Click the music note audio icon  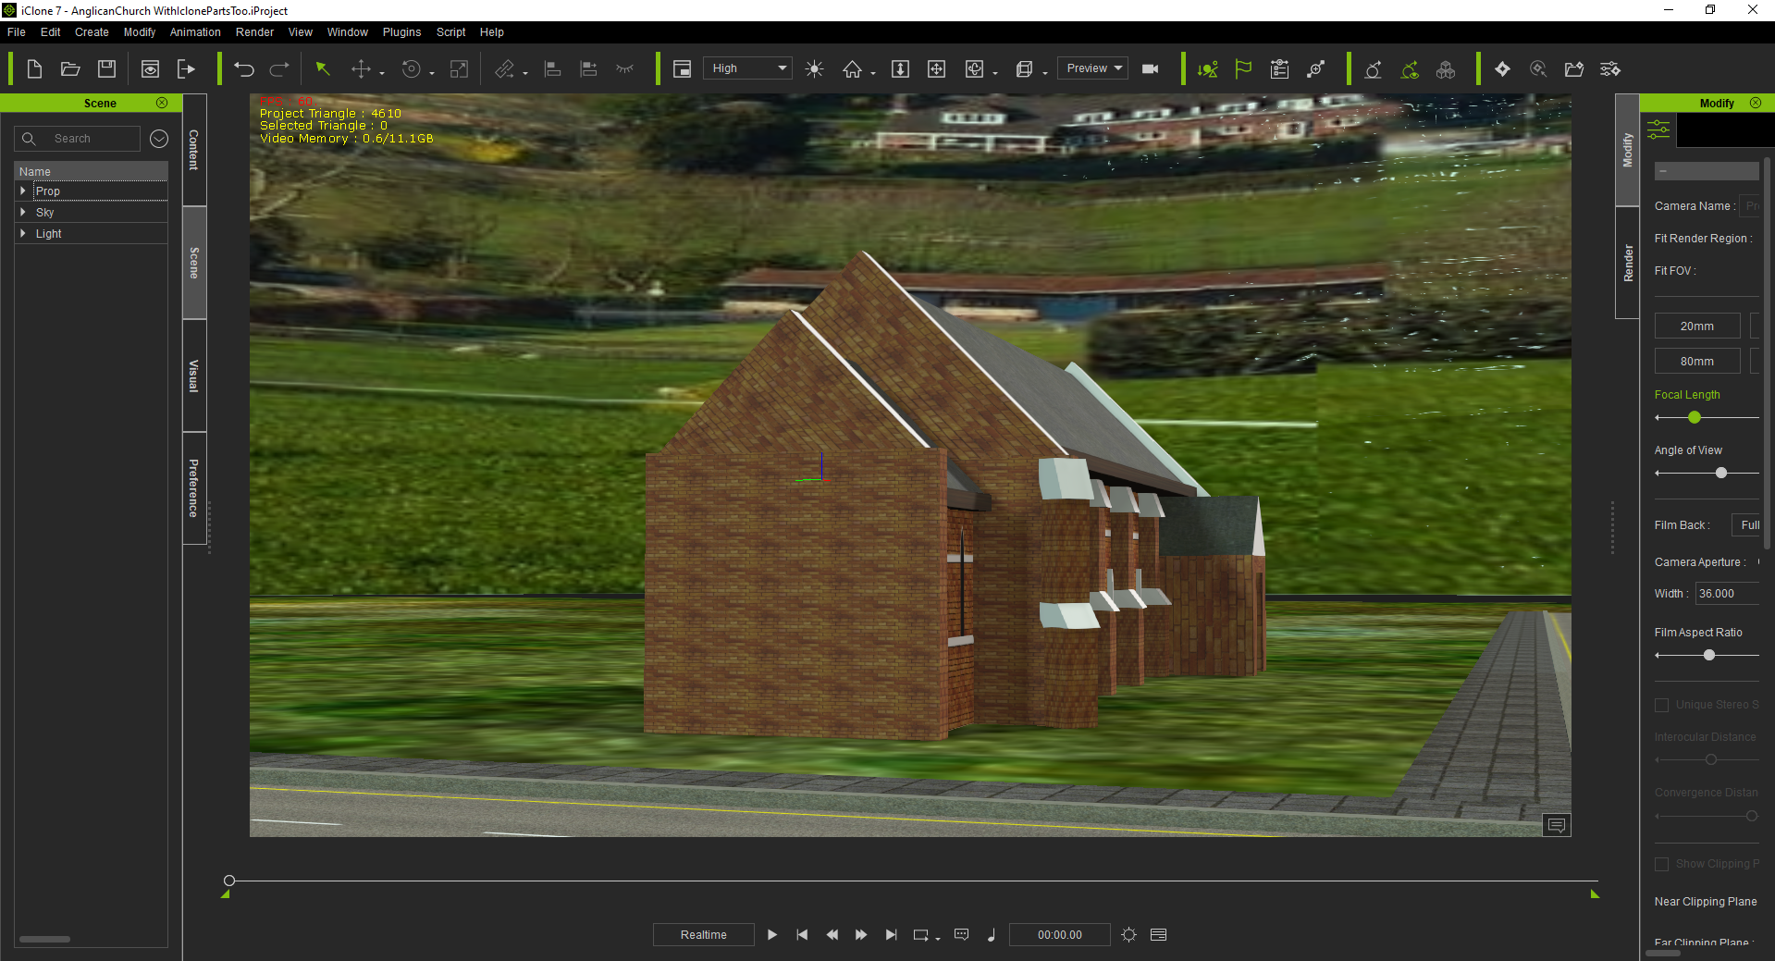pos(992,935)
